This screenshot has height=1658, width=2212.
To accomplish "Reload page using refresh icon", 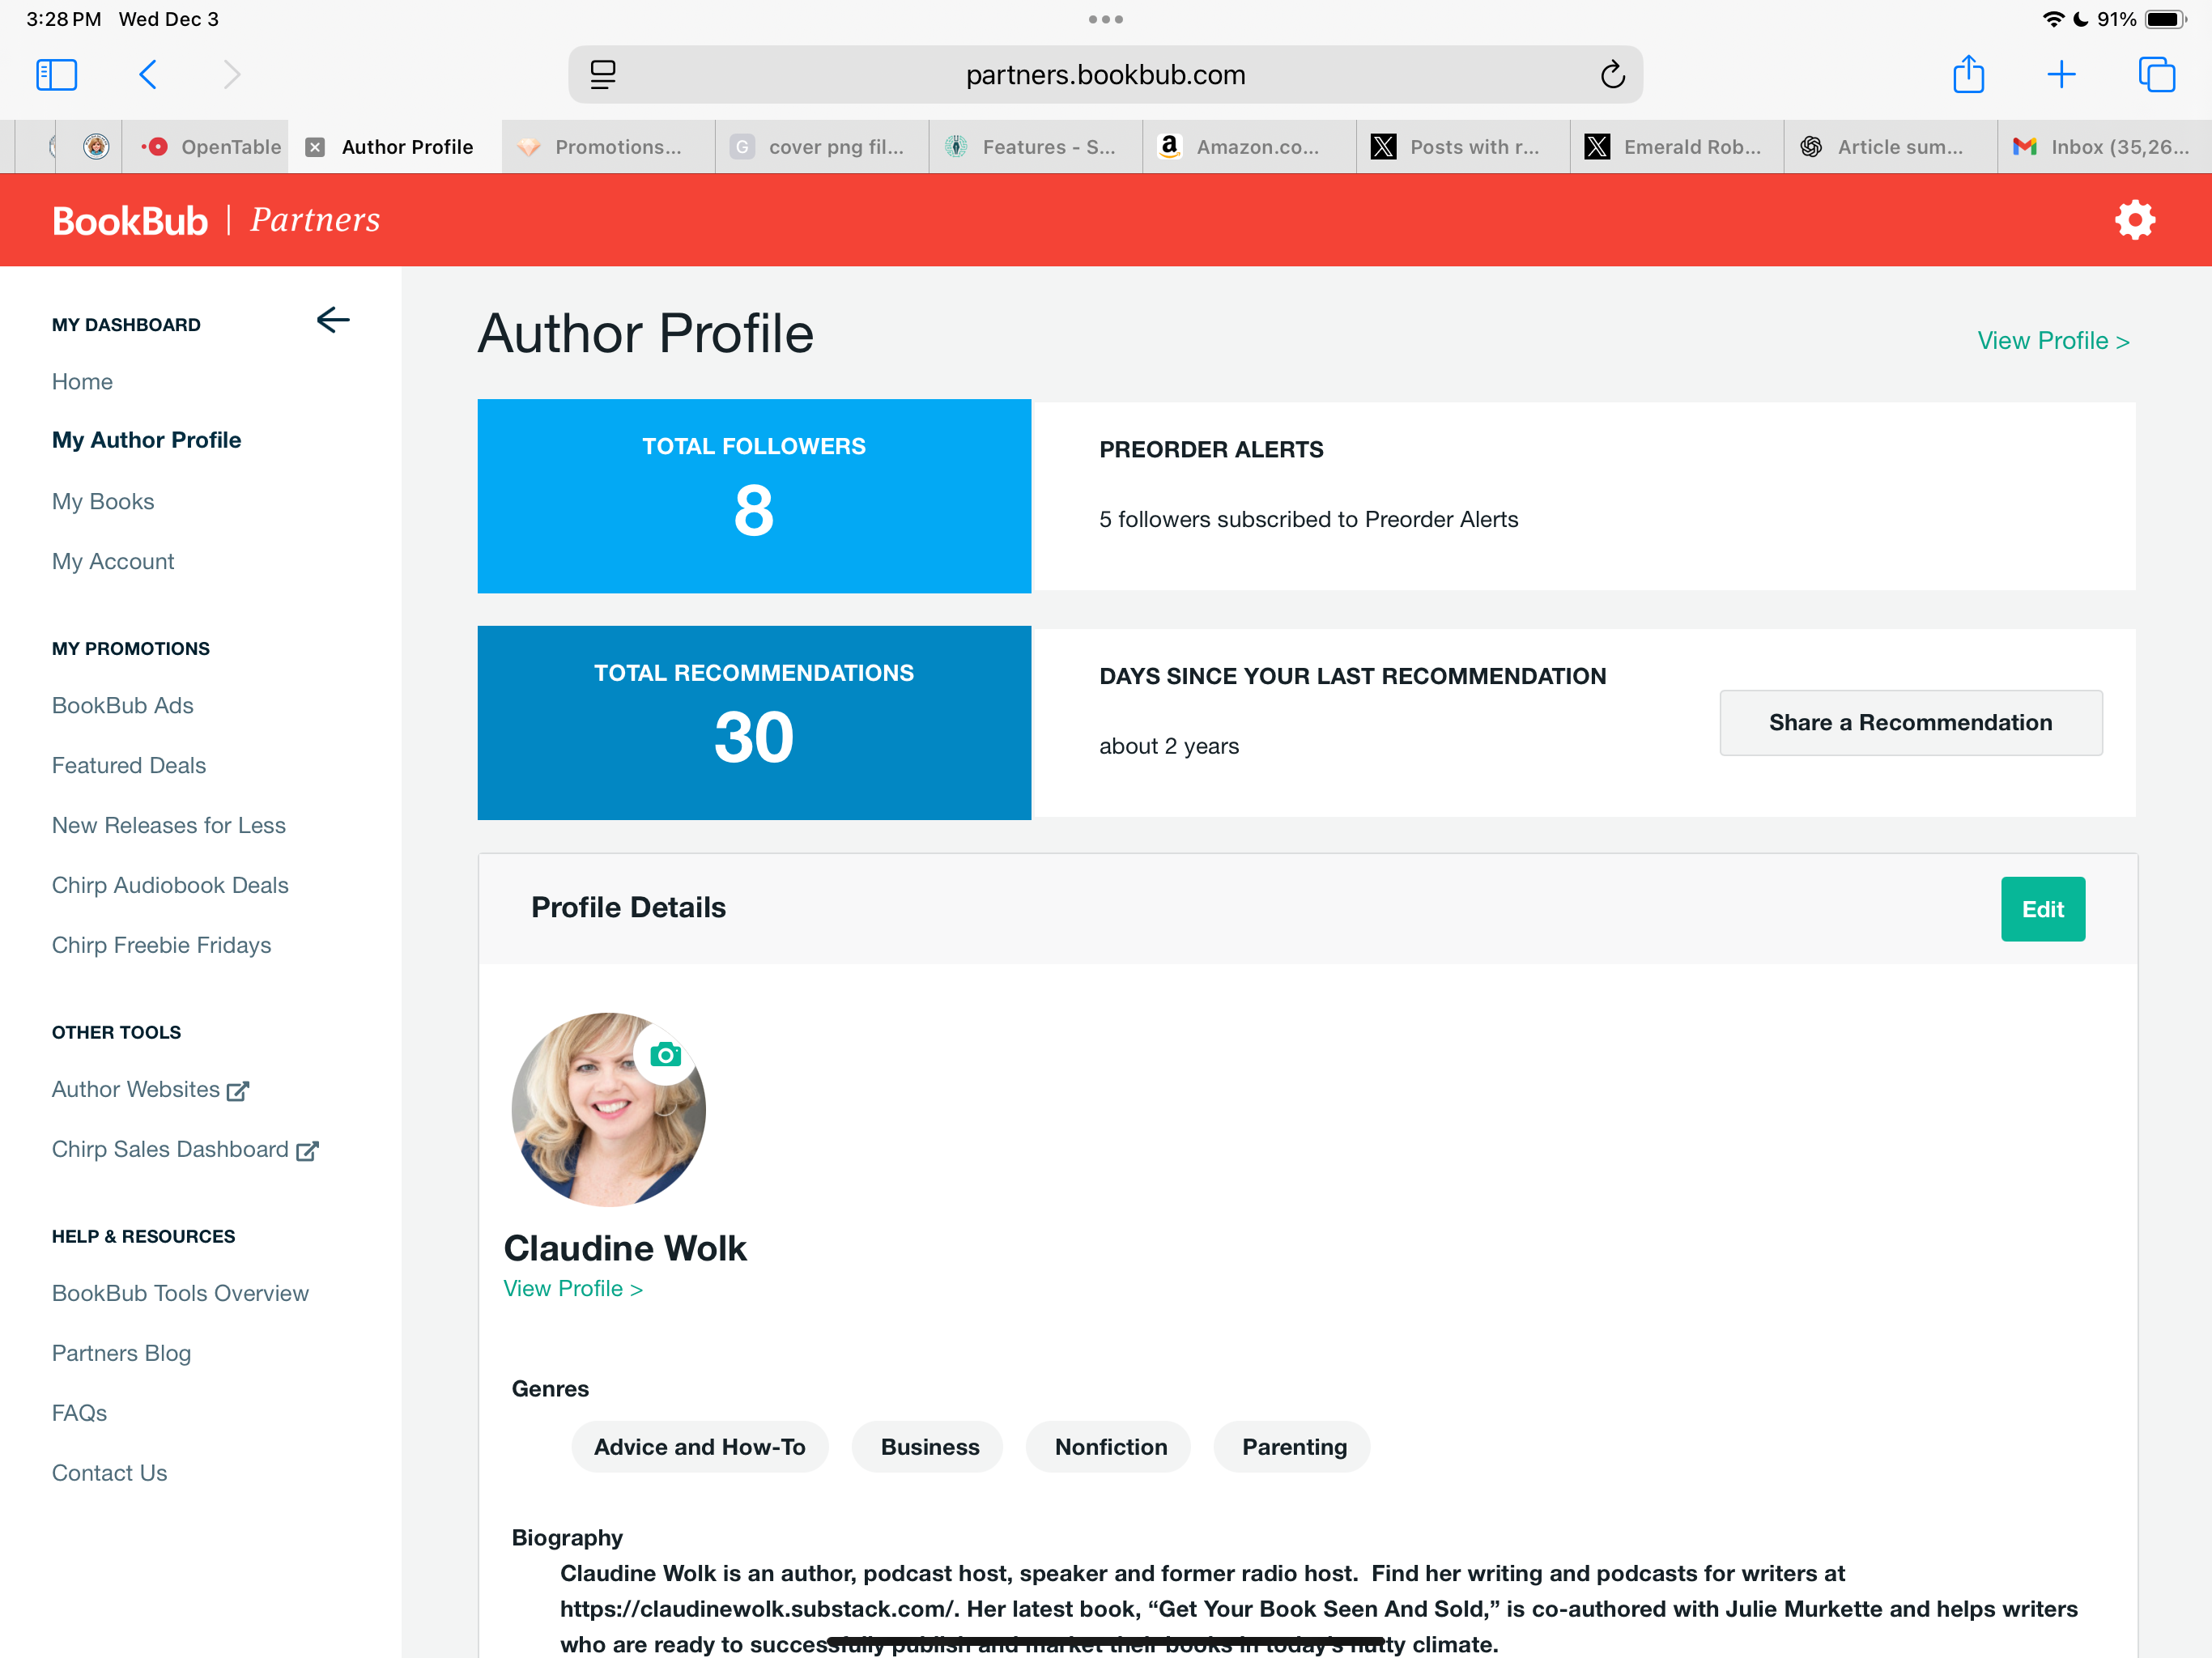I will tap(1612, 75).
